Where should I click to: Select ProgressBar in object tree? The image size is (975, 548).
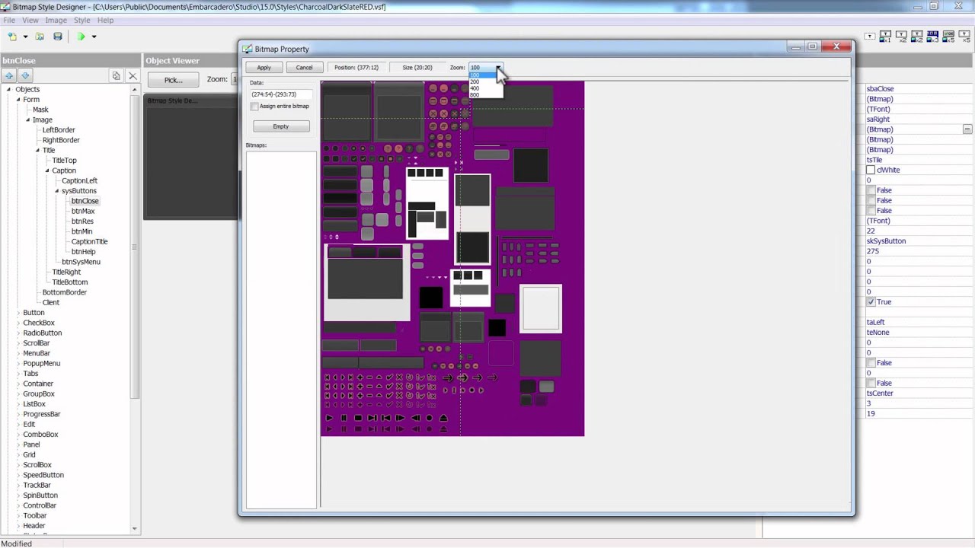42,414
